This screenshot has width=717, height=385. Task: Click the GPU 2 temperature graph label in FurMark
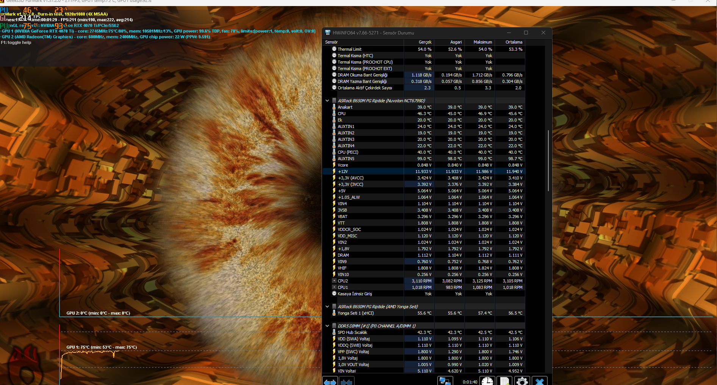98,313
